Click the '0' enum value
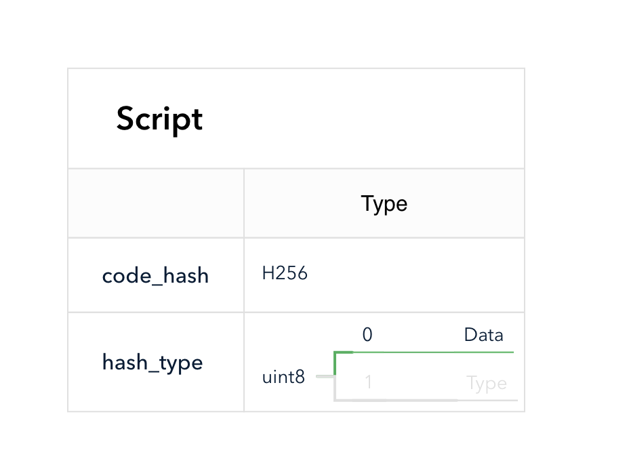 pos(367,335)
